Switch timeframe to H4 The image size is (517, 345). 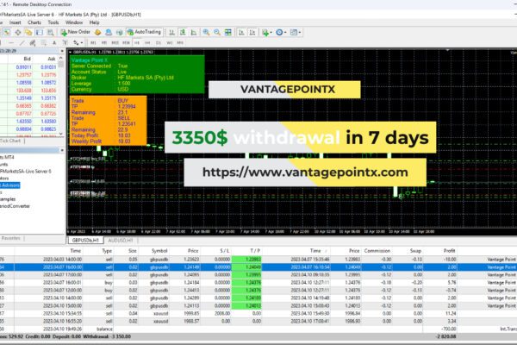[147, 43]
